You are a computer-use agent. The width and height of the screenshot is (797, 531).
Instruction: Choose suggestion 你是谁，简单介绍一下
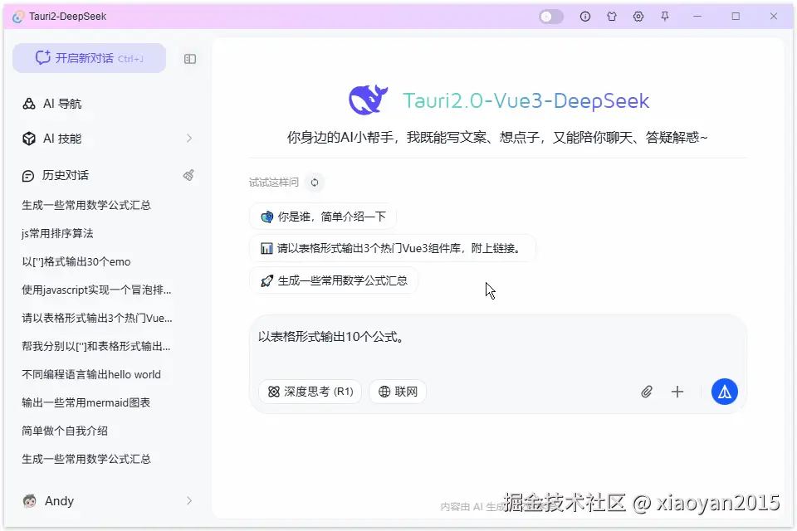[x=323, y=217]
